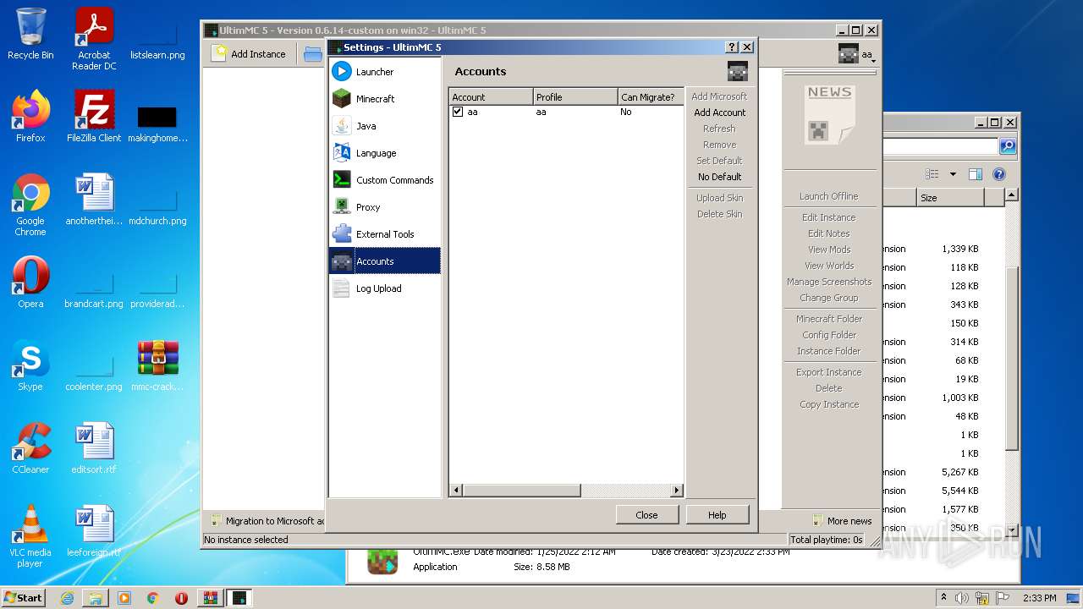Click the Explorer help icon
The image size is (1083, 609).
pyautogui.click(x=998, y=174)
